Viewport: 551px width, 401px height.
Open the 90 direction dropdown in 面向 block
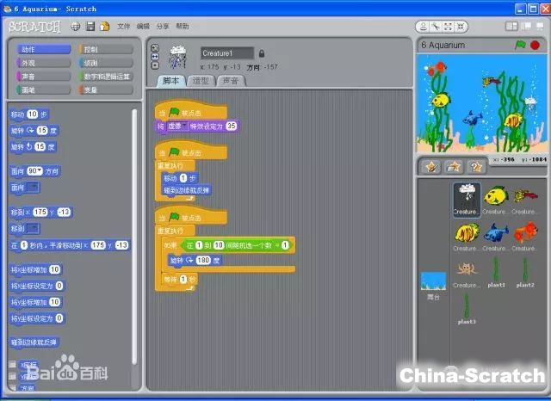(36, 171)
